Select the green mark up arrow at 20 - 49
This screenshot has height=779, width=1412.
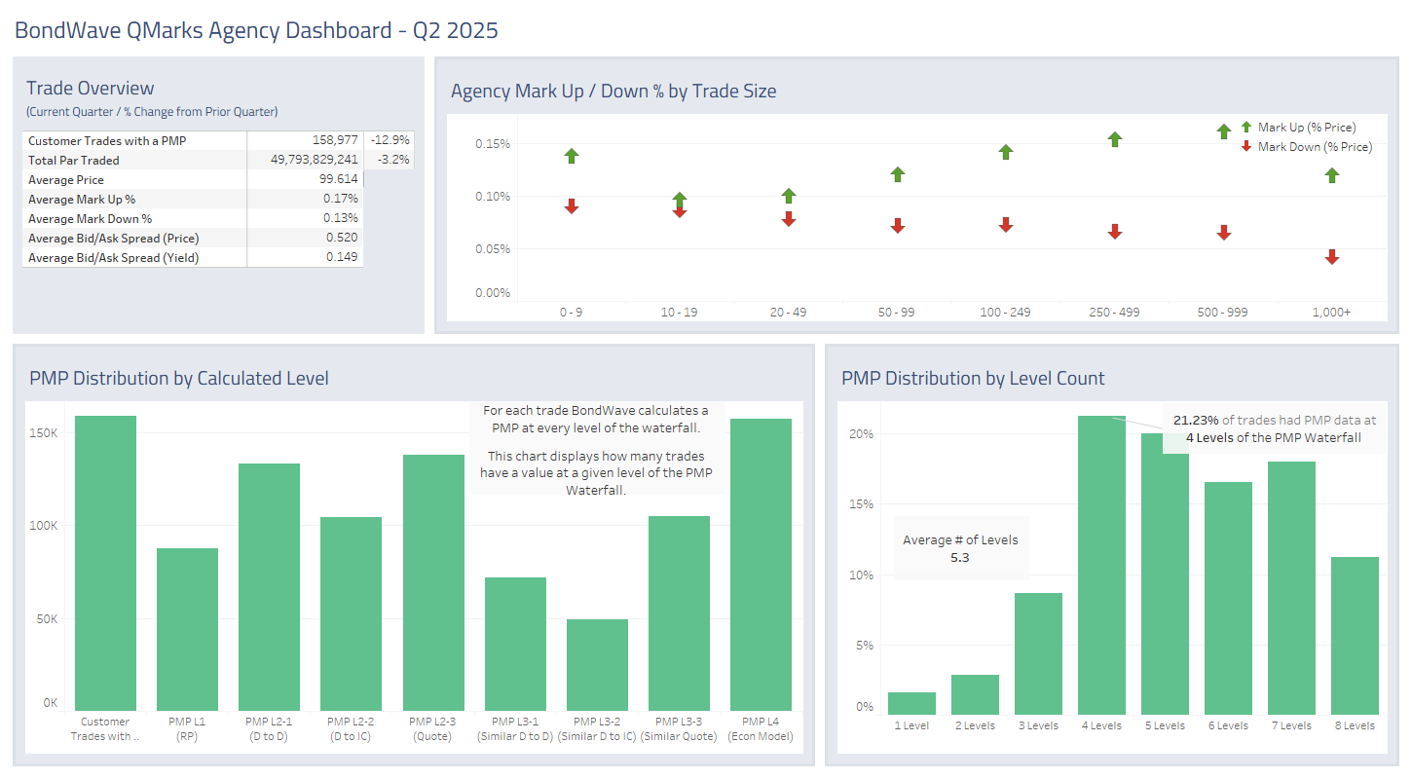tap(789, 197)
